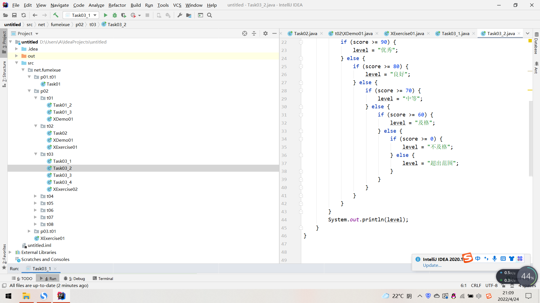This screenshot has width=540, height=303.
Task: Select XExercise02 in project tree
Action: [65, 189]
